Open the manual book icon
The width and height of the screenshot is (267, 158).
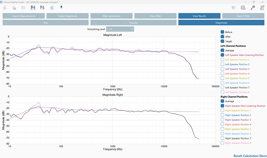tap(234, 8)
